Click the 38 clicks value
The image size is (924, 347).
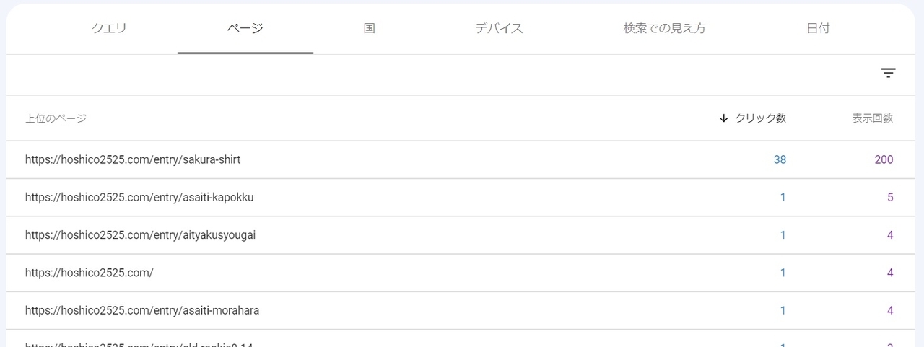[780, 159]
